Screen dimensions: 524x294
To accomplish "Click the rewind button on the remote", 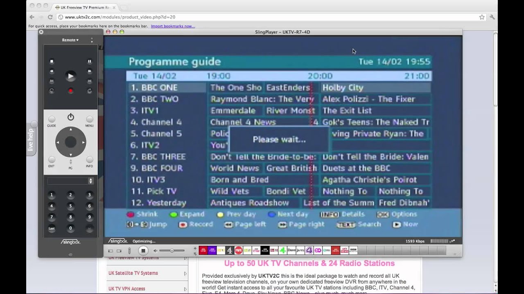I will 52,71.
